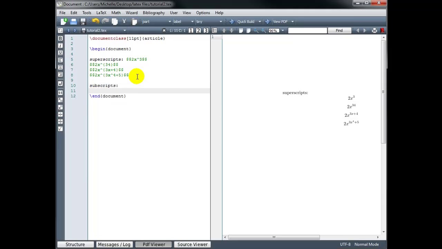Jump to bookmark 2
This screenshot has width=442, height=249.
click(x=199, y=30)
